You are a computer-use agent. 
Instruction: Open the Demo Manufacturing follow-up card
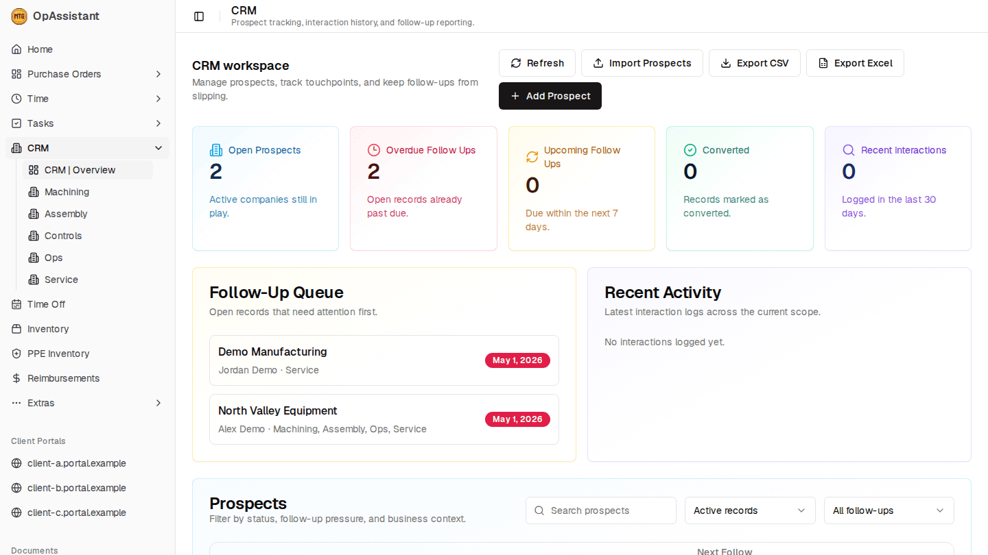pos(384,360)
